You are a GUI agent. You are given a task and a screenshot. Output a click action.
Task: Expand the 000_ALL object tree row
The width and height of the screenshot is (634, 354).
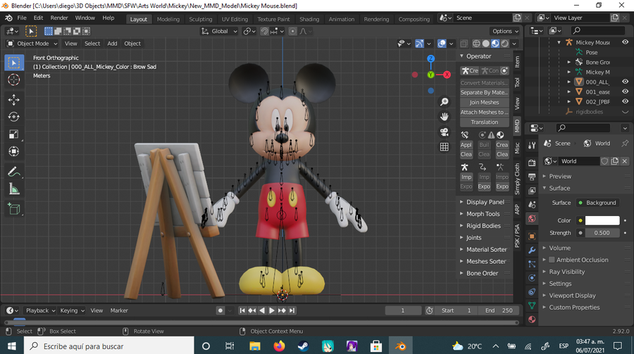(x=569, y=82)
